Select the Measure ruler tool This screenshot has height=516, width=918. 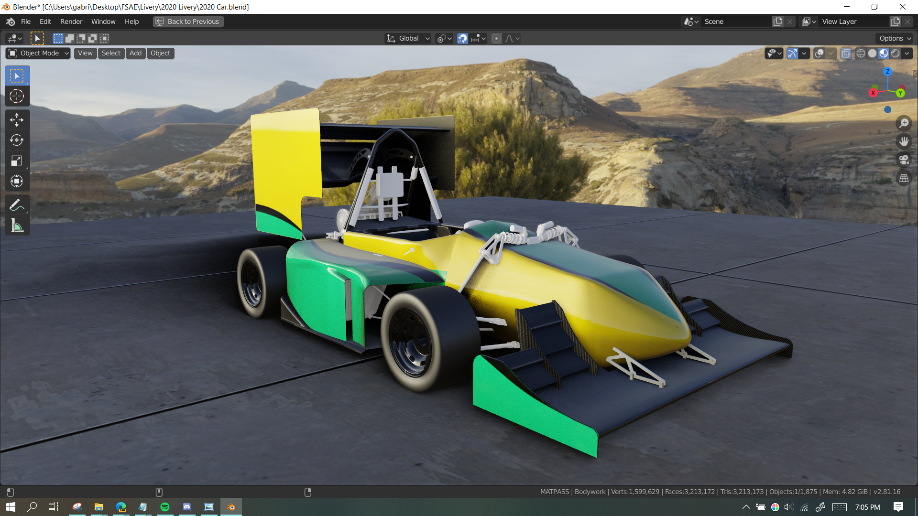pyautogui.click(x=17, y=226)
